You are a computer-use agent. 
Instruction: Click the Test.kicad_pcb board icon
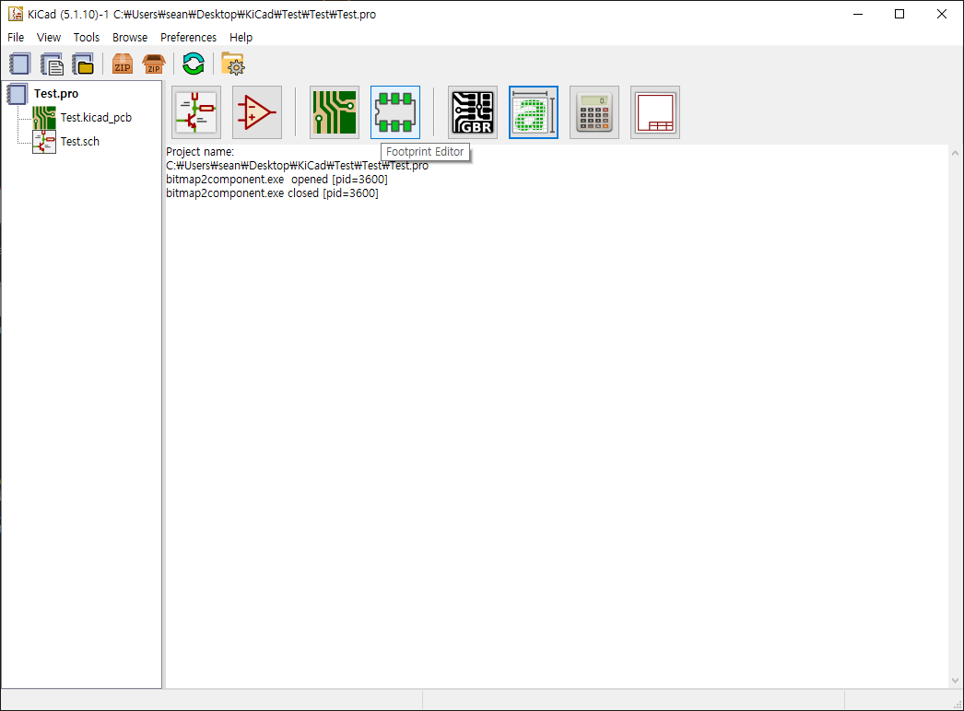pos(44,117)
